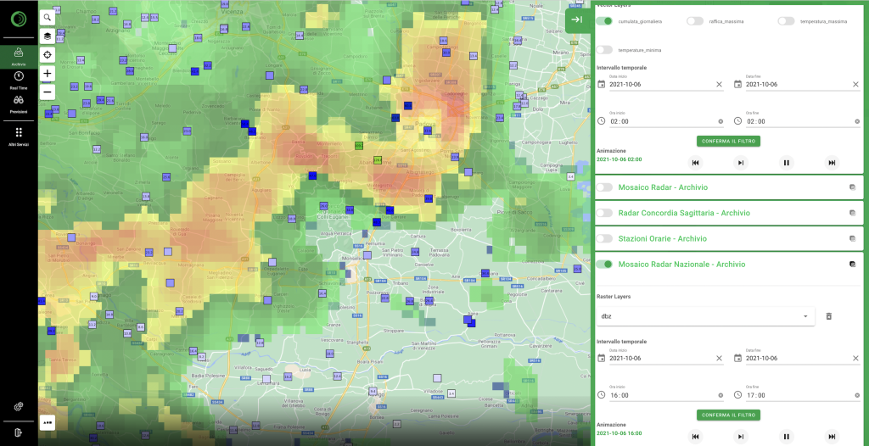
Task: Open settings gear in left sidebar
Action: click(19, 406)
